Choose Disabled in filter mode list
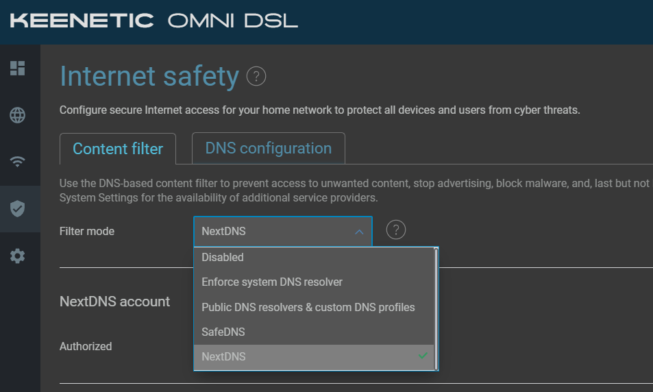The image size is (653, 392). click(x=314, y=258)
